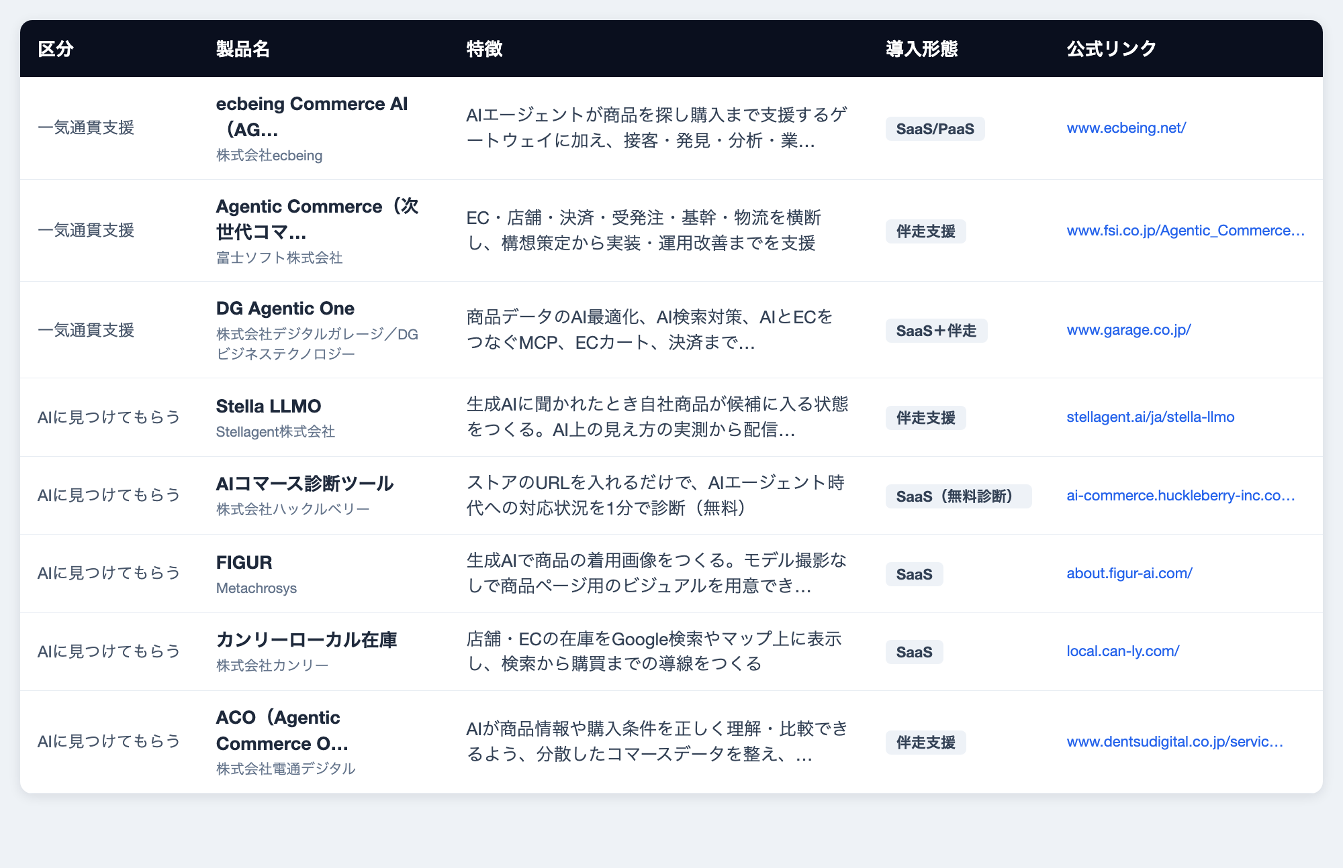Click vendor name Stellagent株式会社
1343x868 pixels.
pos(275,432)
